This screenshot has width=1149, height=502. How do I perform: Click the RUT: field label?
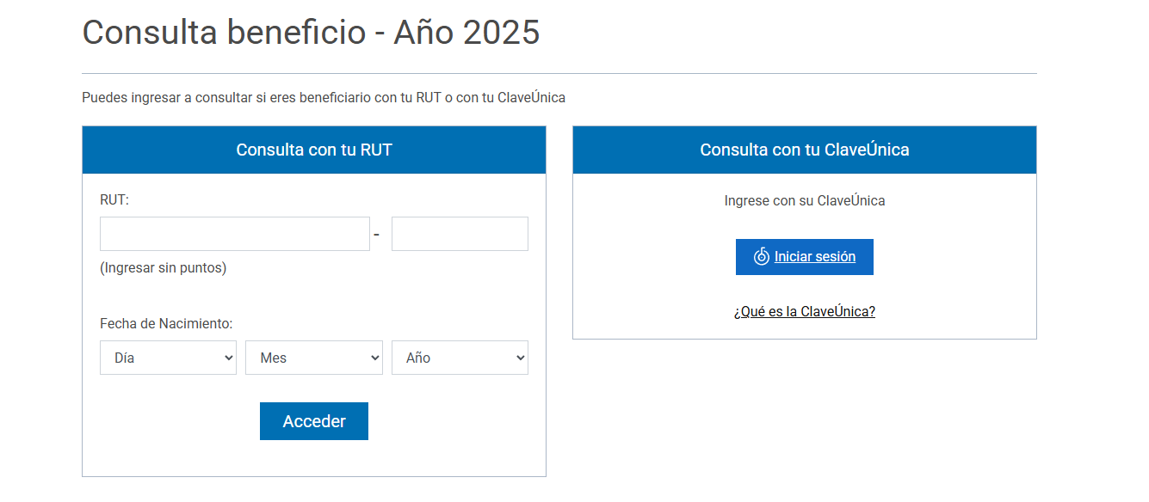114,199
